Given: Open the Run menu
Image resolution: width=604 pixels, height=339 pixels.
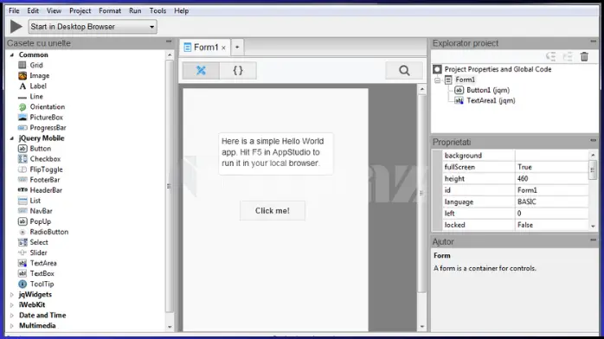Looking at the screenshot, I should (135, 10).
